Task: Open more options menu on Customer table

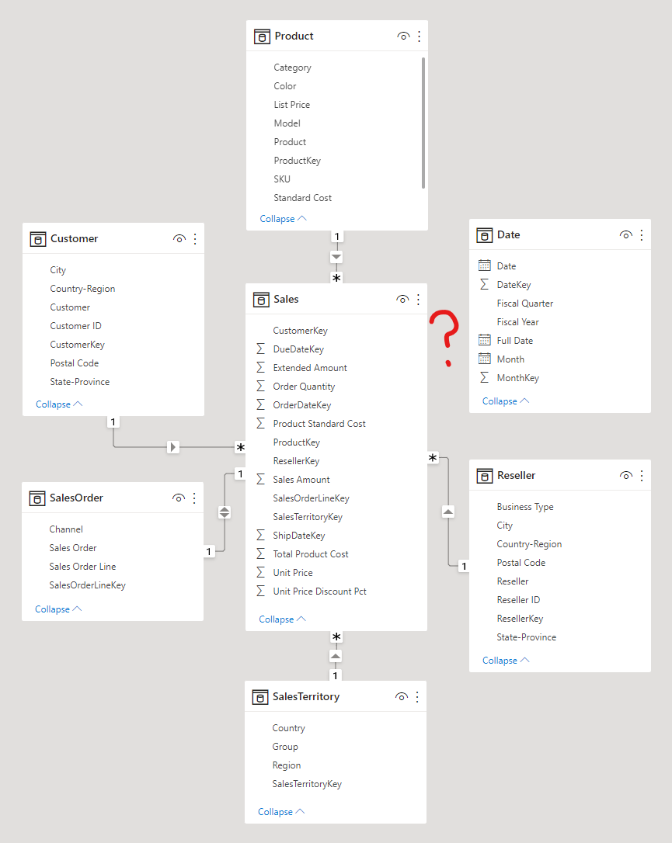Action: (x=195, y=239)
